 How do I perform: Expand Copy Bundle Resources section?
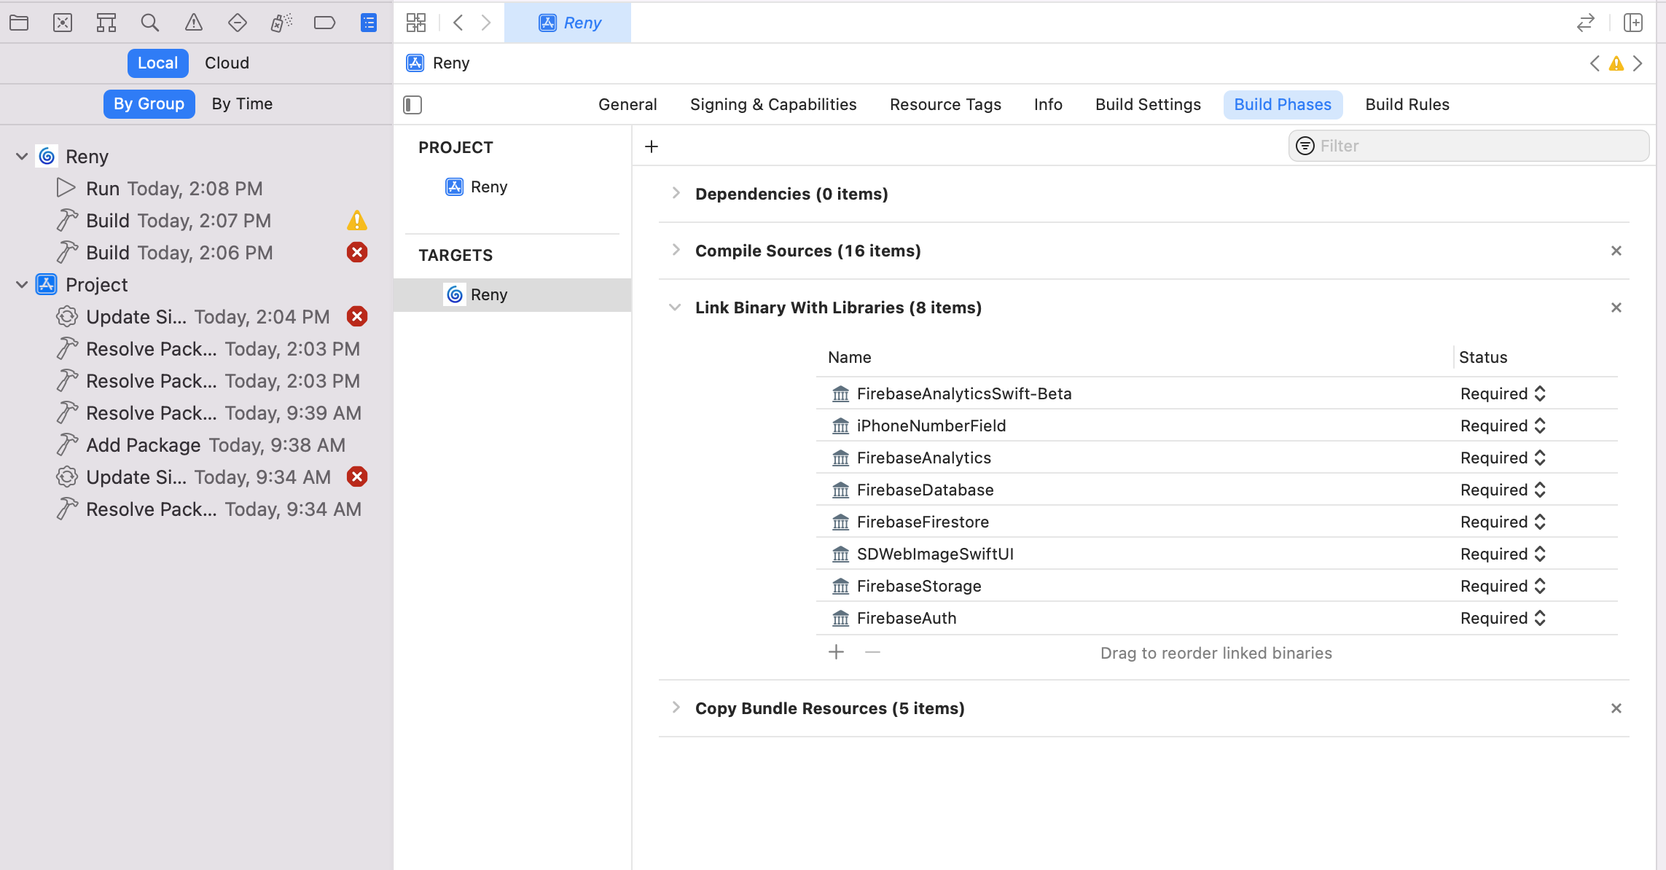click(x=676, y=708)
